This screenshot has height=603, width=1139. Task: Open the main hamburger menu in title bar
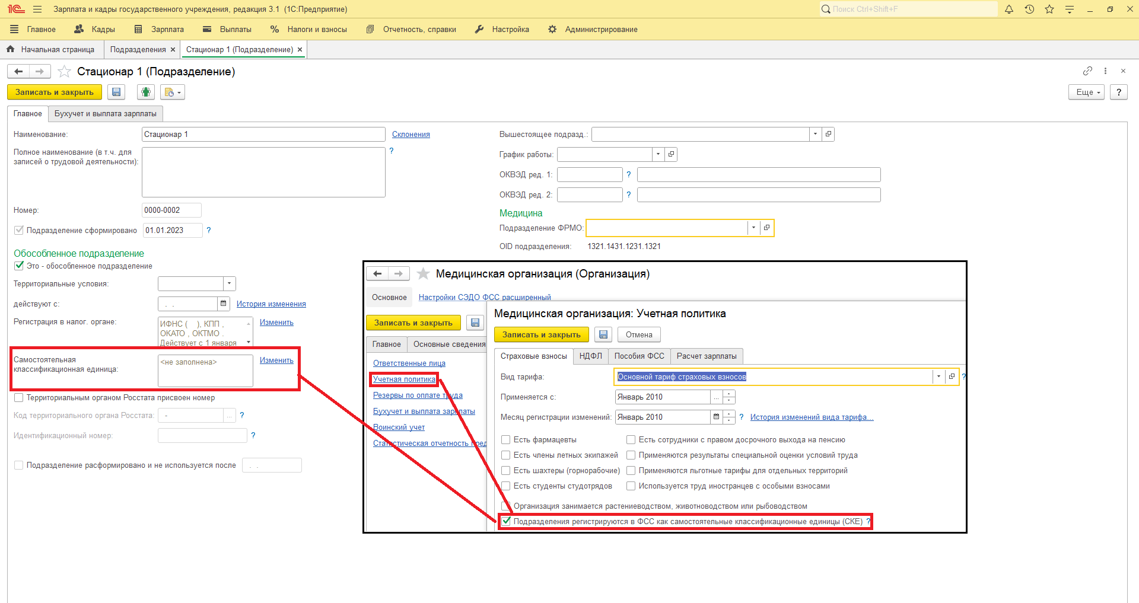(37, 9)
